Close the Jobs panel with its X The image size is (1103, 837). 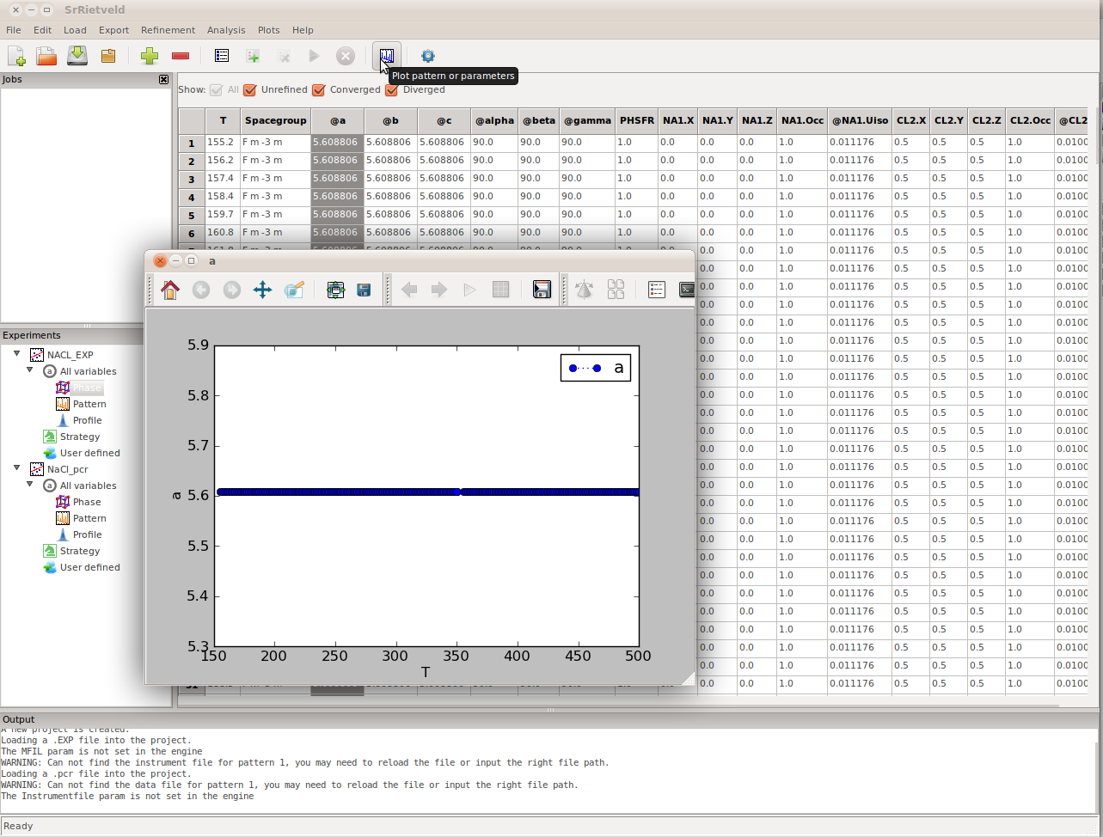coord(164,79)
